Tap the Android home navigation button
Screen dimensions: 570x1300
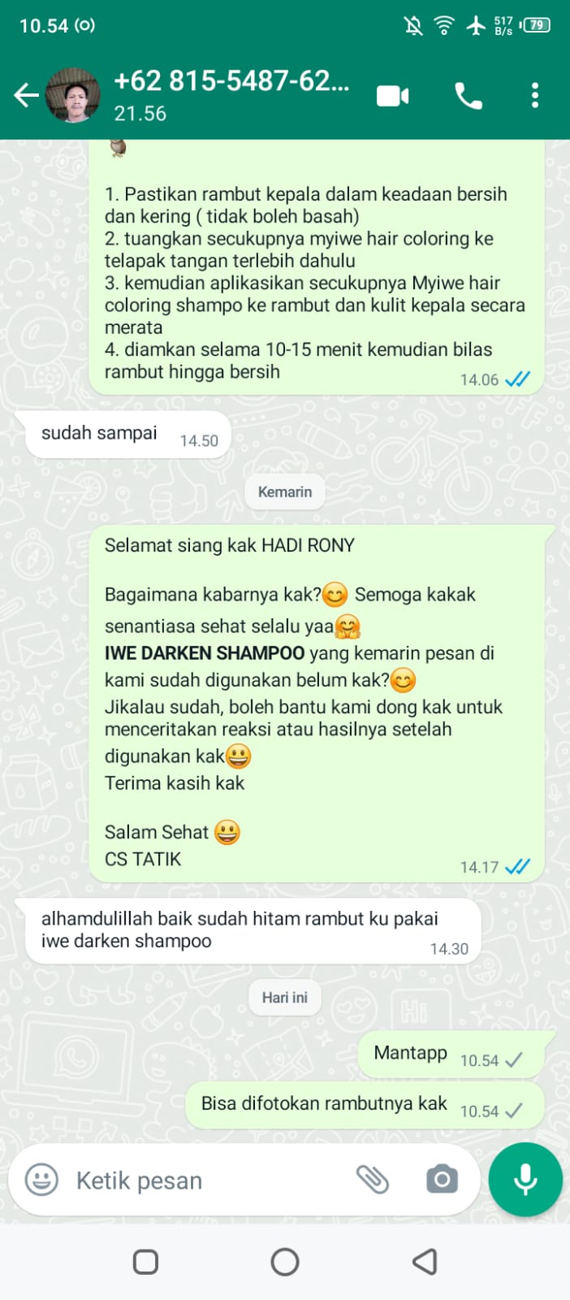[x=285, y=1262]
